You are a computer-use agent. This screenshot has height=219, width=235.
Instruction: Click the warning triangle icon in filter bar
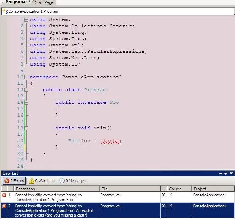32,181
